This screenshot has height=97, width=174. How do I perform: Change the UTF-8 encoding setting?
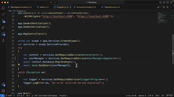point(151,96)
